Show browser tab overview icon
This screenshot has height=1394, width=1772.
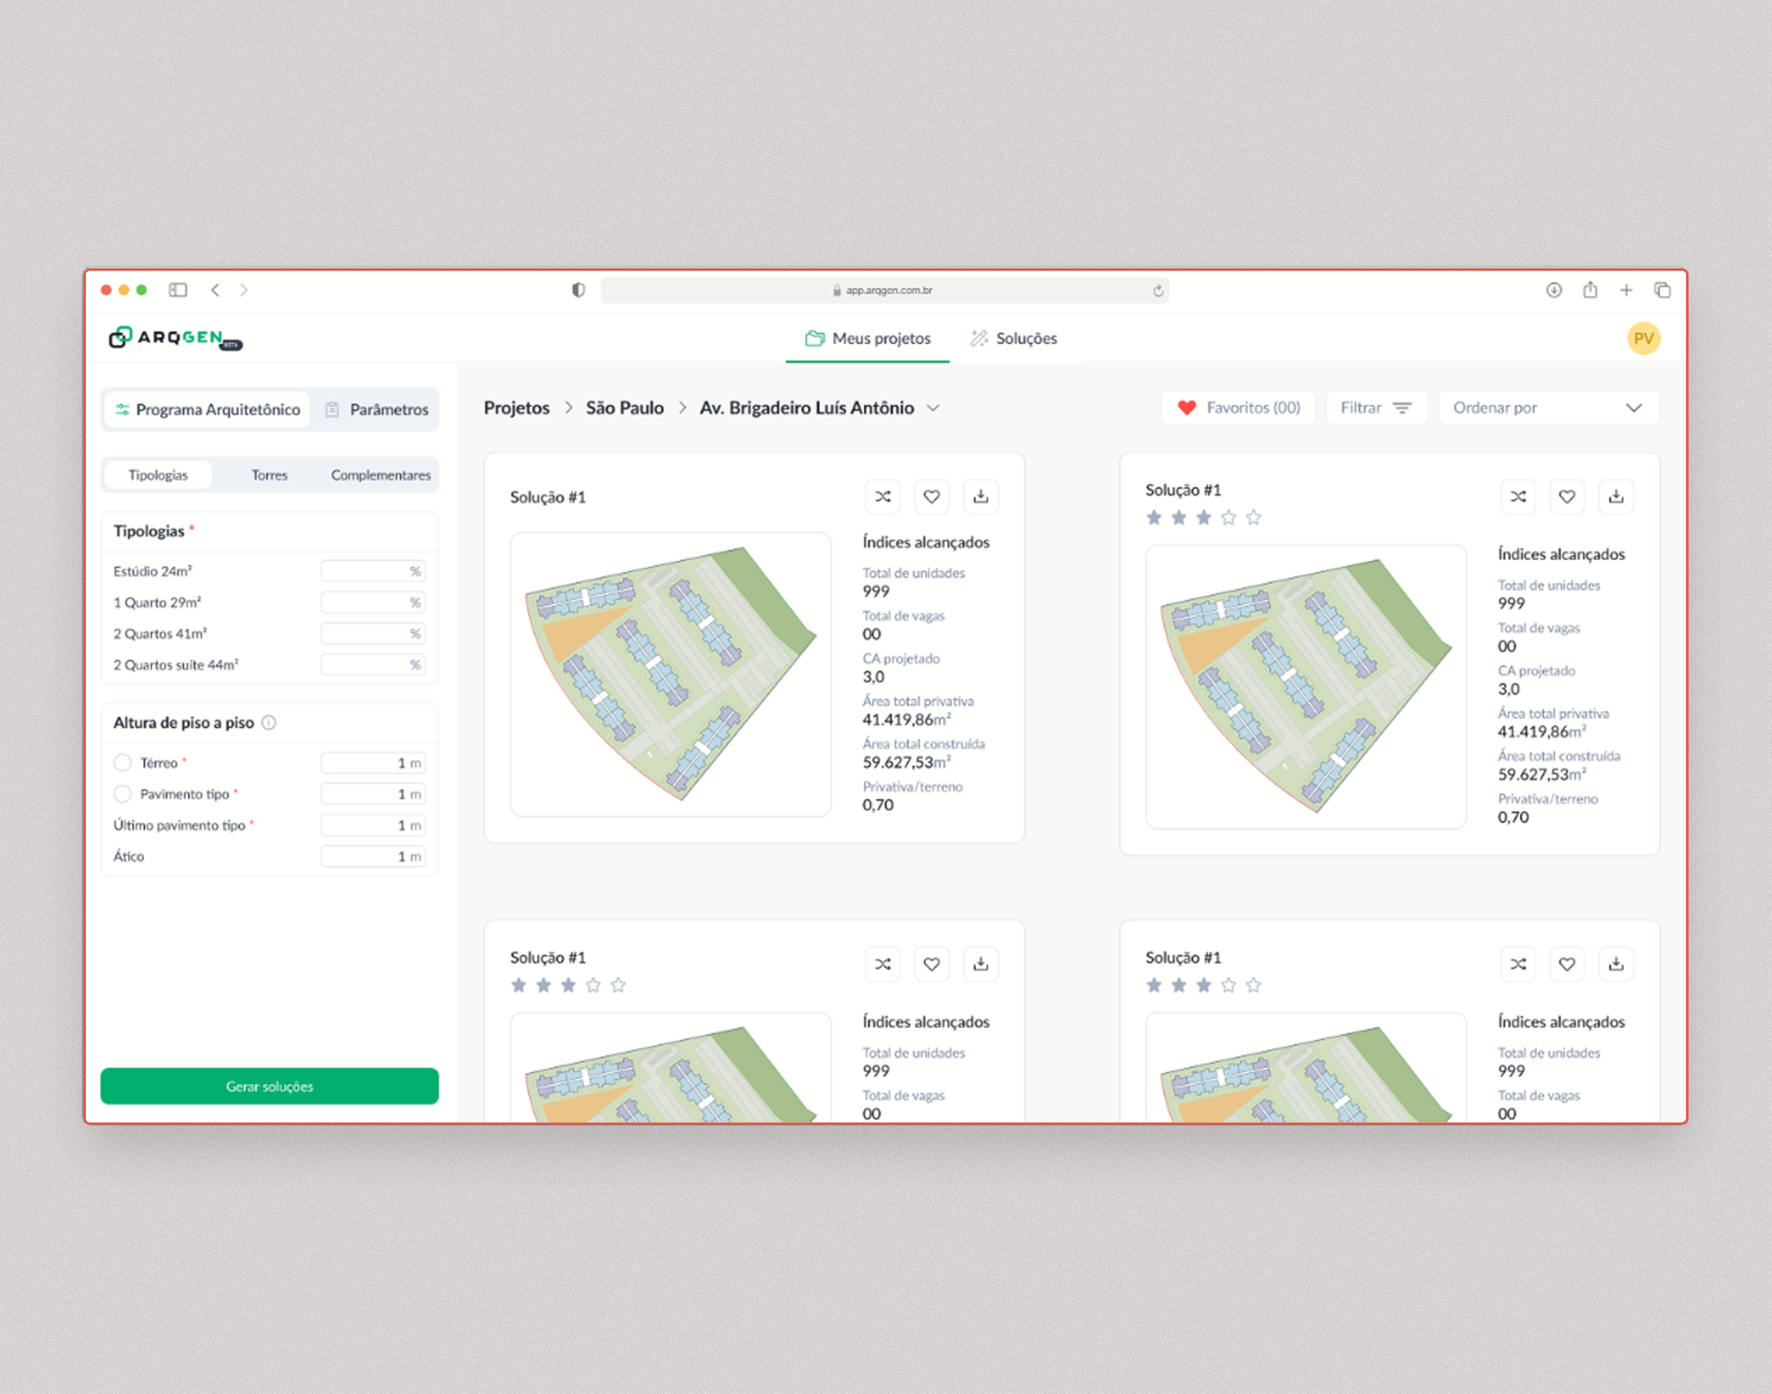[1662, 290]
